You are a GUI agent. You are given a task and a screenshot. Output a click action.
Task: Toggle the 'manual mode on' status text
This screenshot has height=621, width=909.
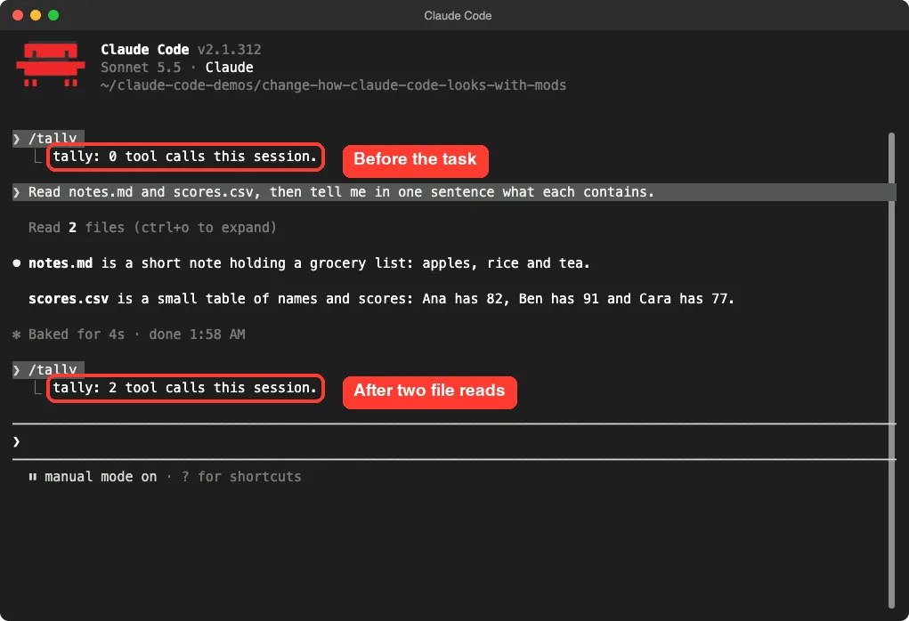click(x=101, y=477)
